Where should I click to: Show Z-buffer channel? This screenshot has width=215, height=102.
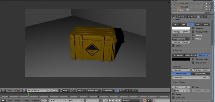click(x=127, y=90)
